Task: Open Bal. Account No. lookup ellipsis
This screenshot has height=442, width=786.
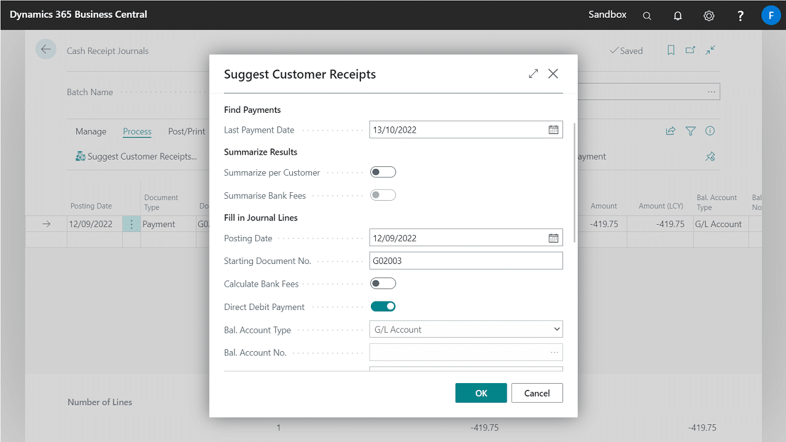Action: [554, 352]
